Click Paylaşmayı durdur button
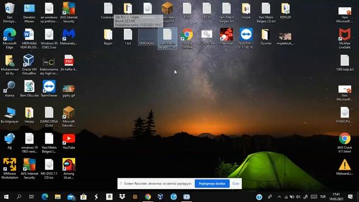Viewport: 359px width, 202px height. click(x=212, y=183)
